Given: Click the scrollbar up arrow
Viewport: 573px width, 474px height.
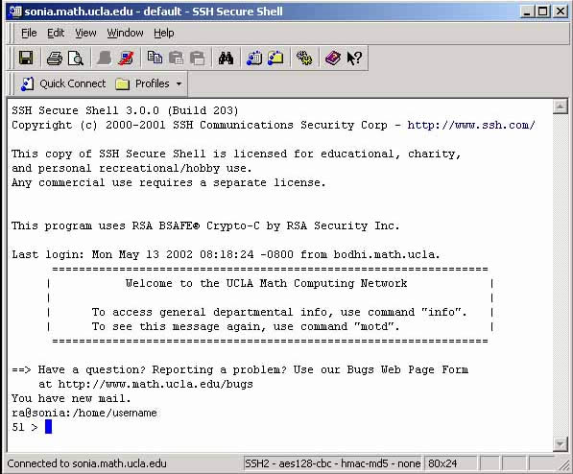Looking at the screenshot, I should pos(560,107).
